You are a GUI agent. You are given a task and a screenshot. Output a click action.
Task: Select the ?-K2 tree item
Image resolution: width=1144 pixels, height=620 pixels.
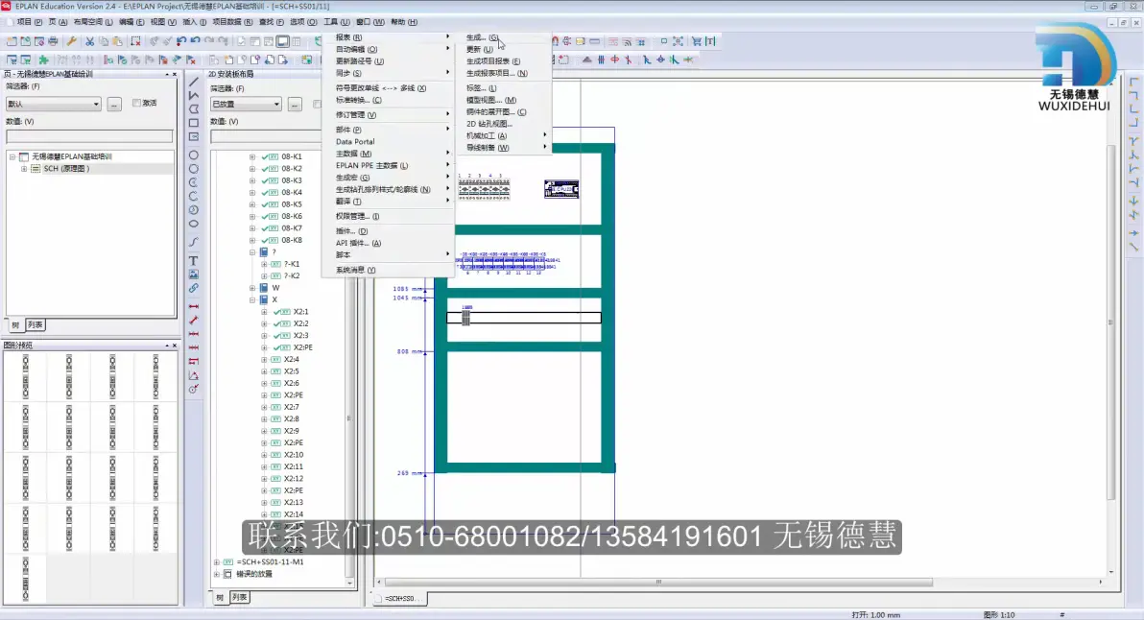[x=292, y=276]
